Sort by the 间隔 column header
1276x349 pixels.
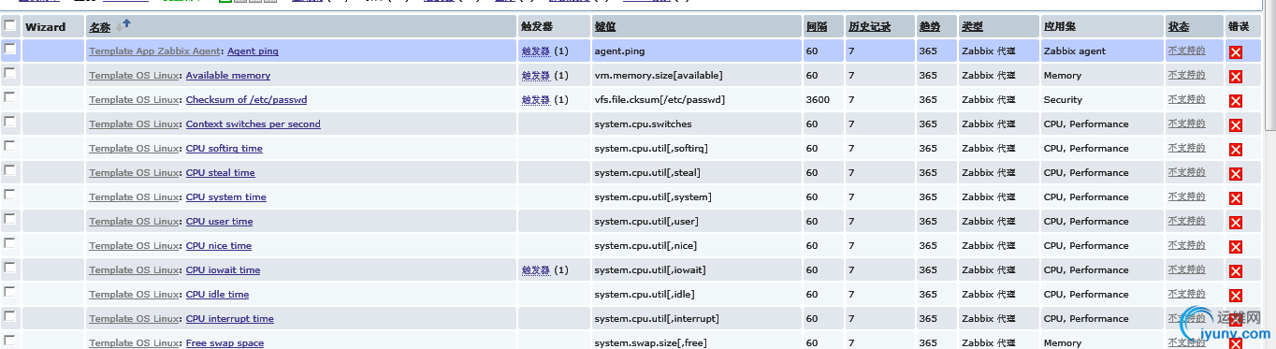pyautogui.click(x=817, y=27)
